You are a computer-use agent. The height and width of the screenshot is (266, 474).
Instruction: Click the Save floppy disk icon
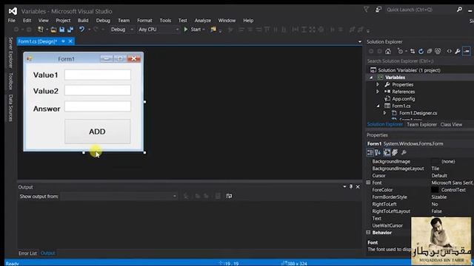(x=62, y=30)
